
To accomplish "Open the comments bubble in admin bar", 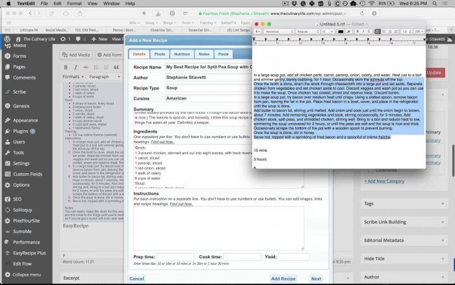I will 81,39.
